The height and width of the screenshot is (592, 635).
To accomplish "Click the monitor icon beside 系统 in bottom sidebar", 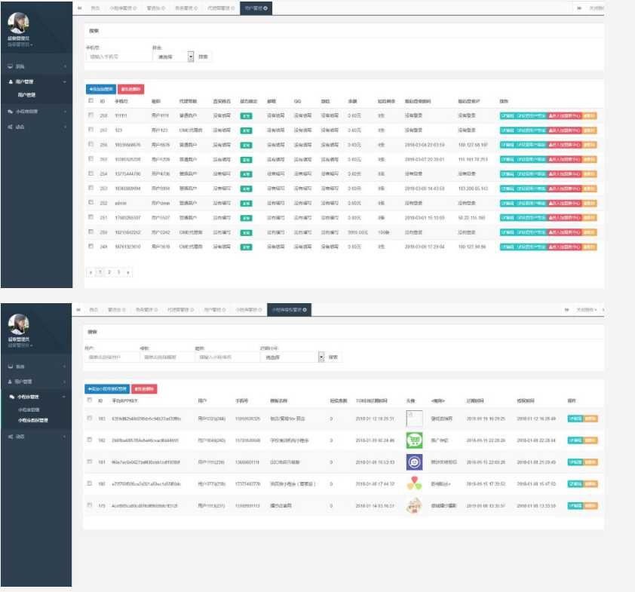I will pyautogui.click(x=11, y=367).
